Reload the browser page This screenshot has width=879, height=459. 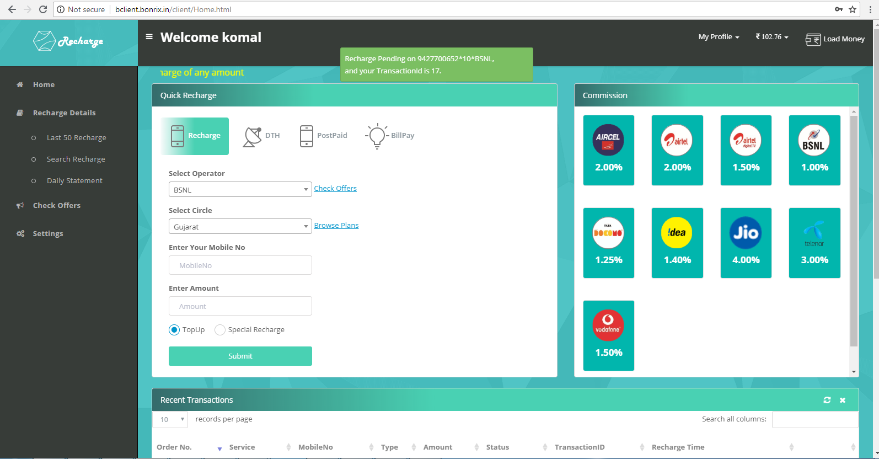coord(43,9)
